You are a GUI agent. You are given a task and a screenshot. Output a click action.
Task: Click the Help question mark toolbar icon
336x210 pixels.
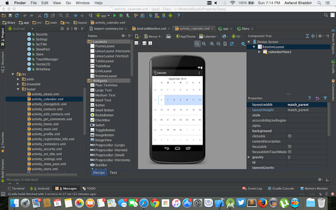[x=178, y=15]
